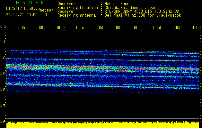Click the 0055 time marker
This screenshot has height=128, width=202.
coord(100,28)
